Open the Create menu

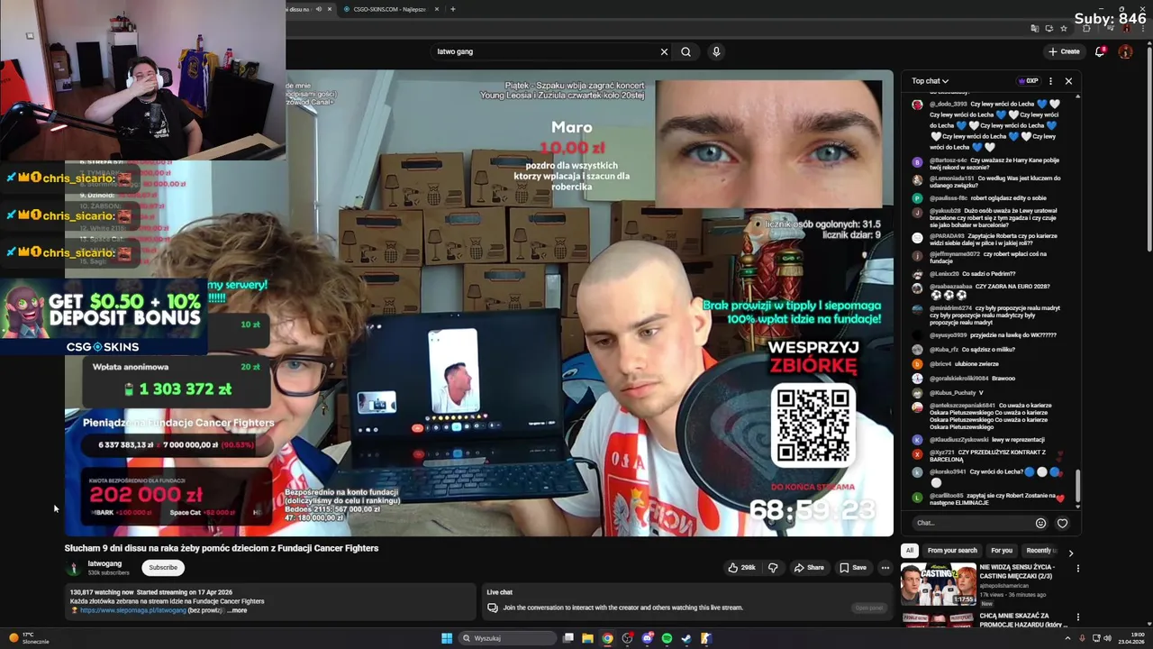[x=1064, y=51]
